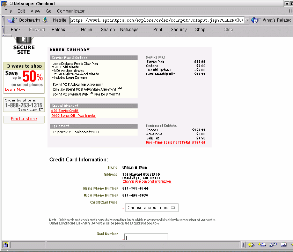
Task: Open the Netsite URL history dropdown
Action: (247, 20)
